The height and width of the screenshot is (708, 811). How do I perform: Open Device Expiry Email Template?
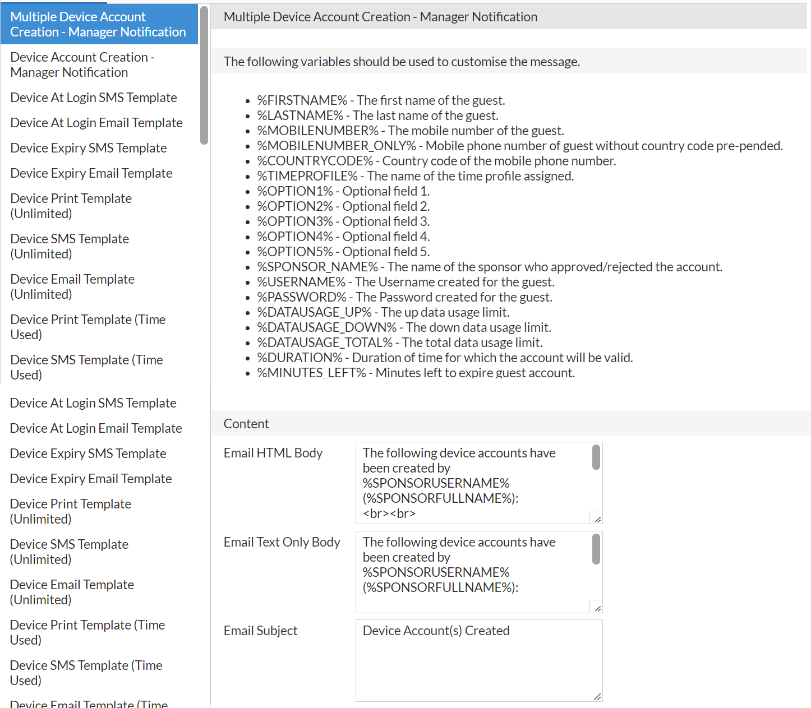coord(91,173)
